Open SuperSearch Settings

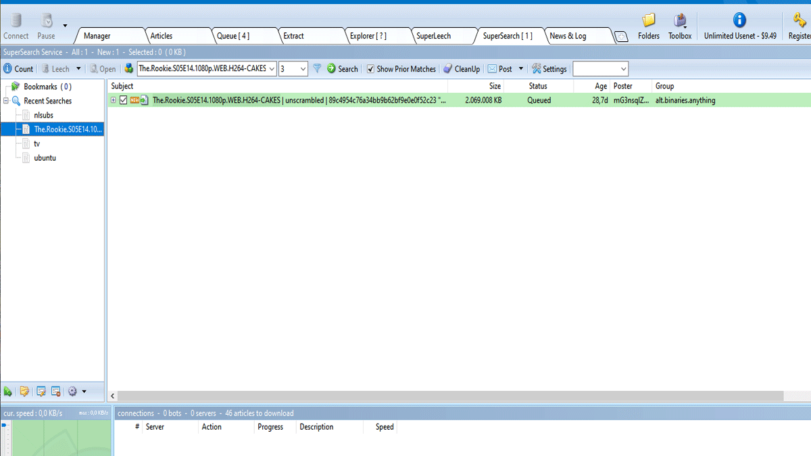[x=549, y=69]
